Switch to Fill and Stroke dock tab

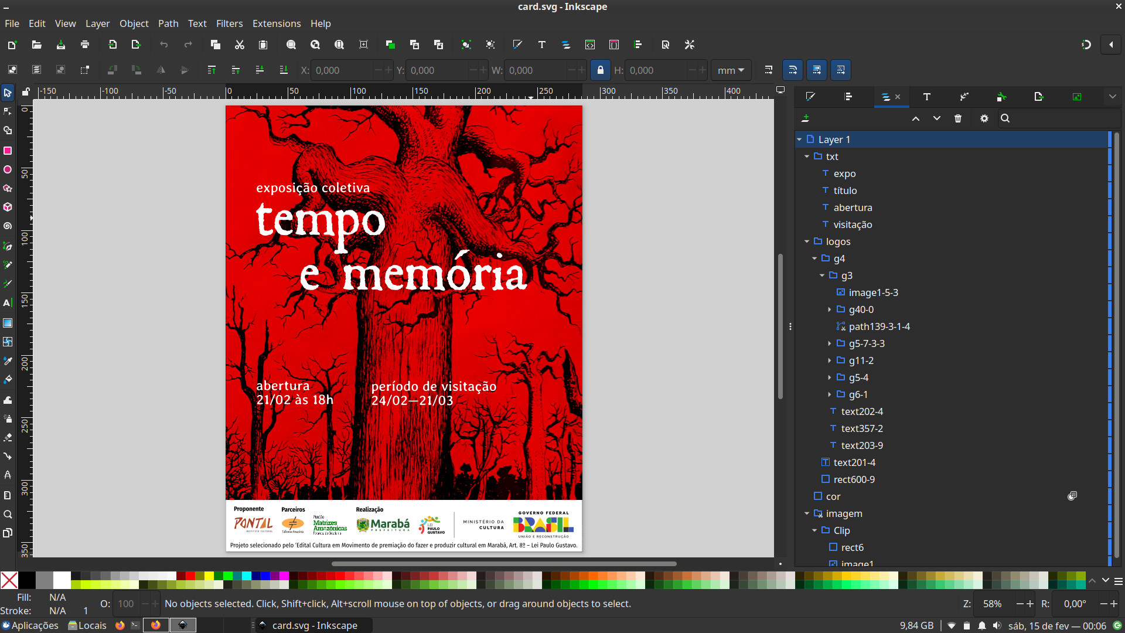click(810, 97)
